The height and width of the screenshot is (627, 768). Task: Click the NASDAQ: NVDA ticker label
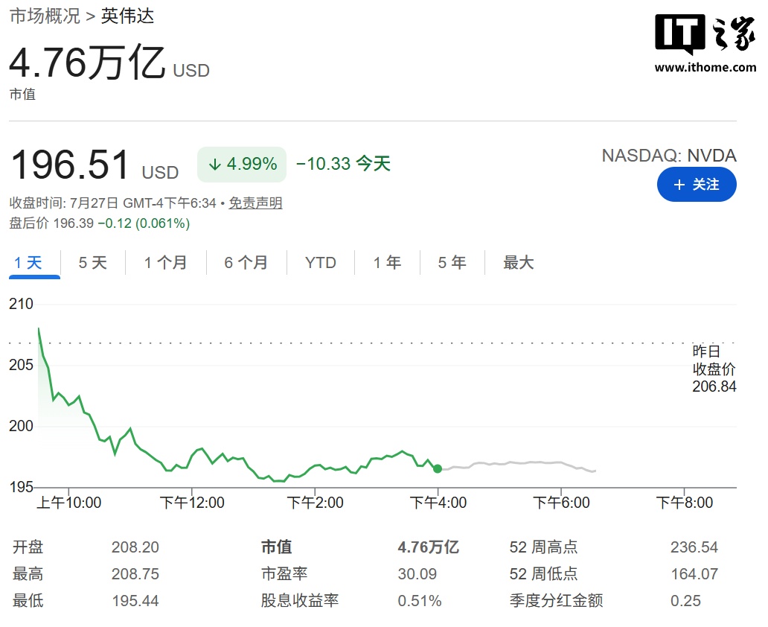[x=669, y=156]
